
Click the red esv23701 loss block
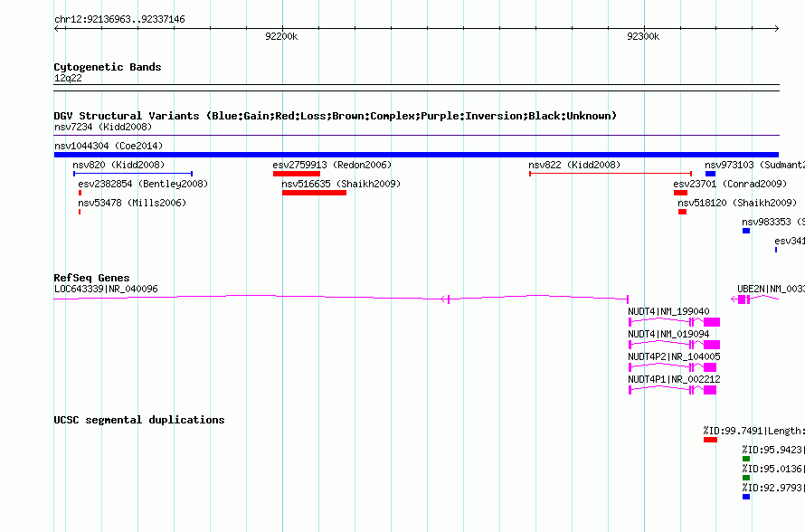pos(681,193)
